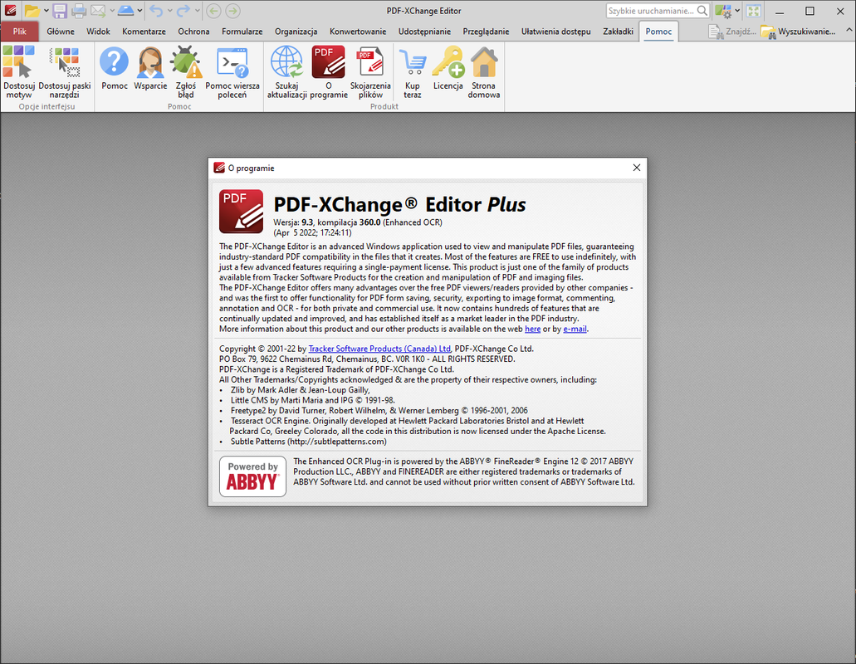Open the Wyszukiwanie search button
Image resolution: width=856 pixels, height=664 pixels.
(x=798, y=32)
